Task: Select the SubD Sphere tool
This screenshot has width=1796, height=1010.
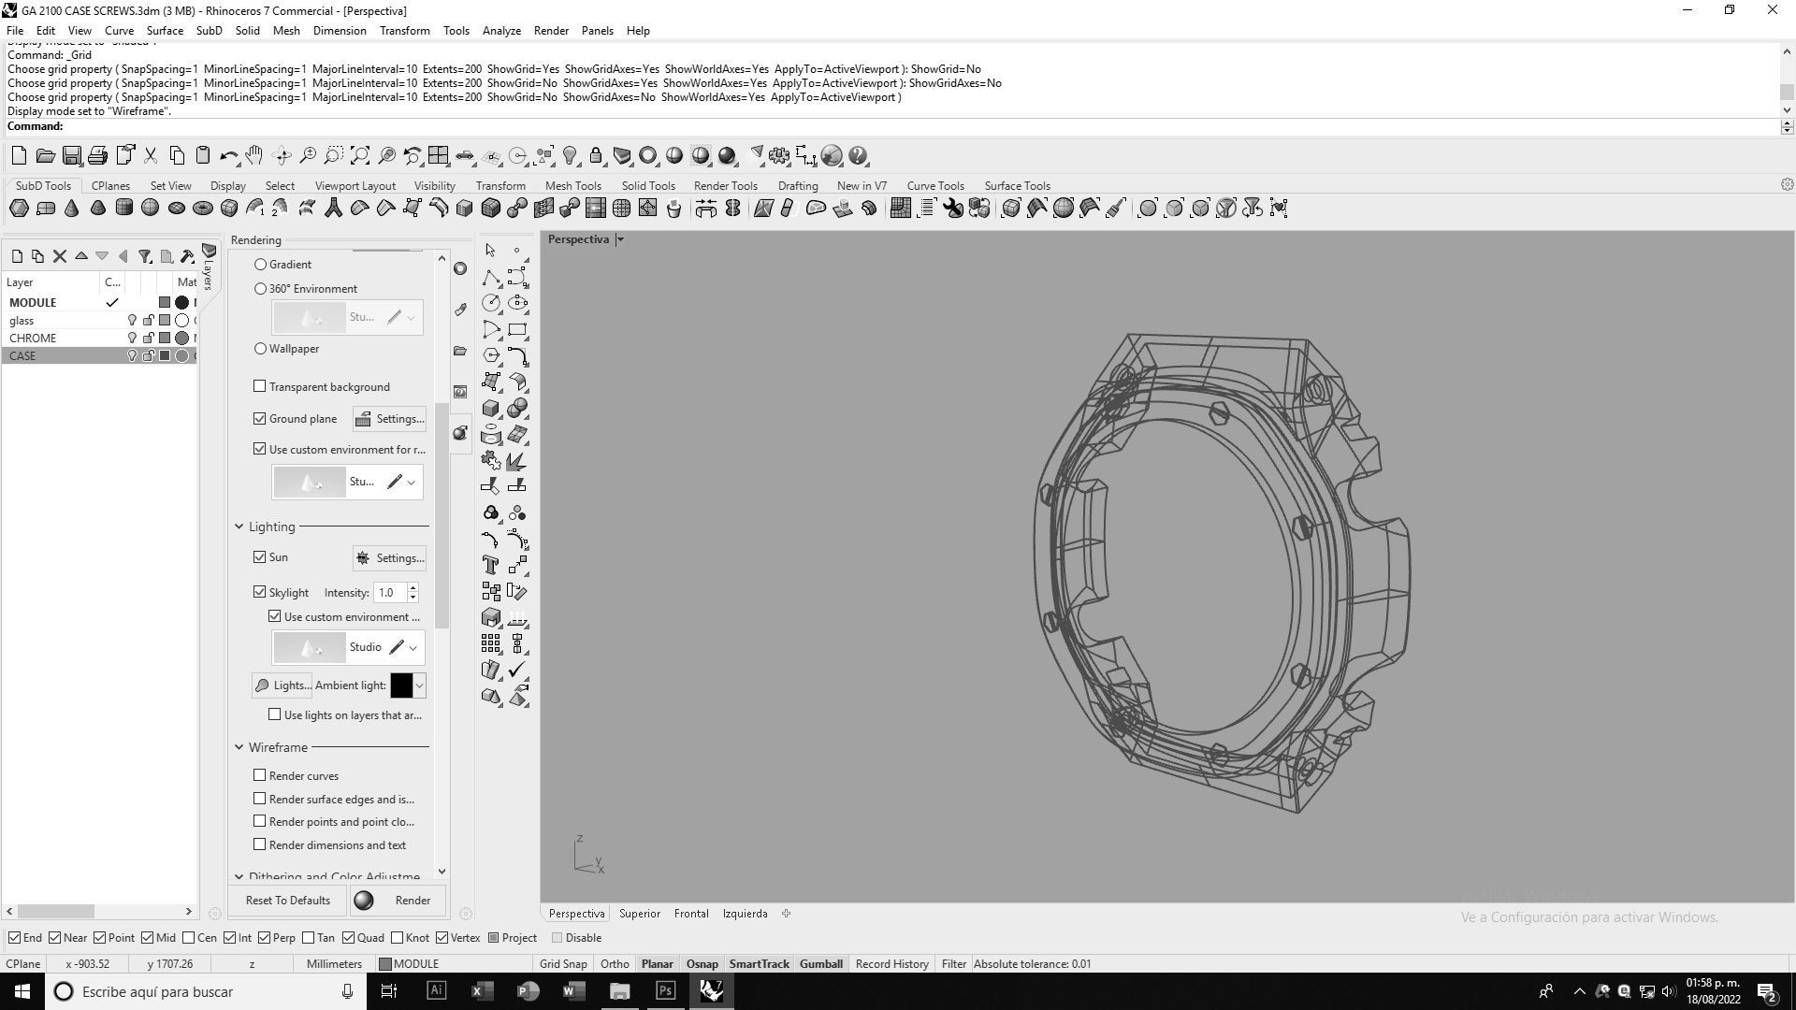Action: tap(150, 209)
